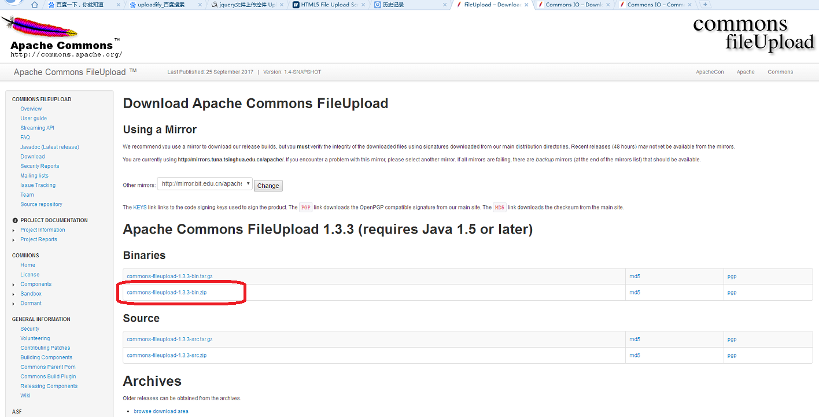Viewport: 819px width, 417px height.
Task: Open pgp link for src.tar.gz
Action: click(x=732, y=339)
